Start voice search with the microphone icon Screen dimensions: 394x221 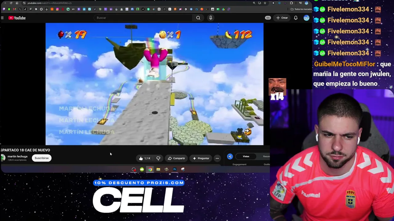[211, 18]
